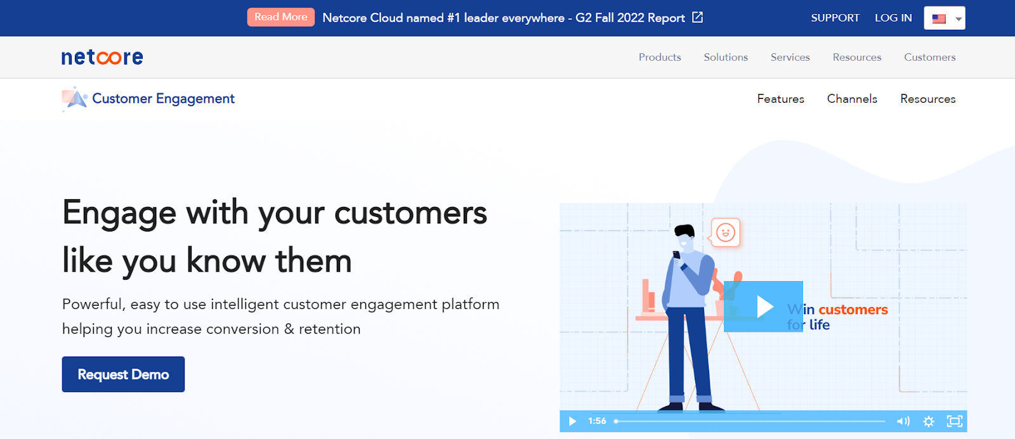
Task: Click the external link icon after G2 Report
Action: click(697, 17)
